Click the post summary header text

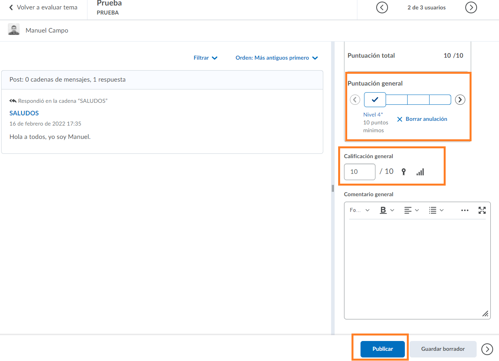click(67, 79)
